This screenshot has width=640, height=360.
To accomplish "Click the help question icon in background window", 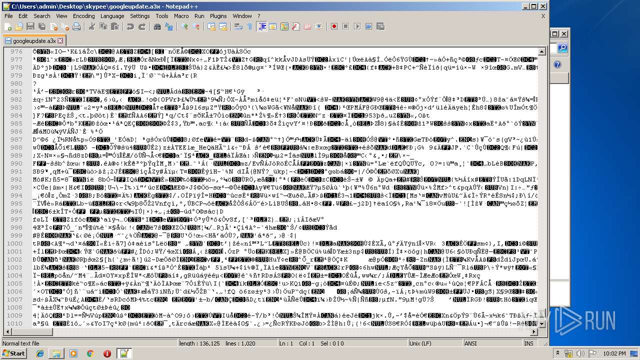I will click(557, 65).
